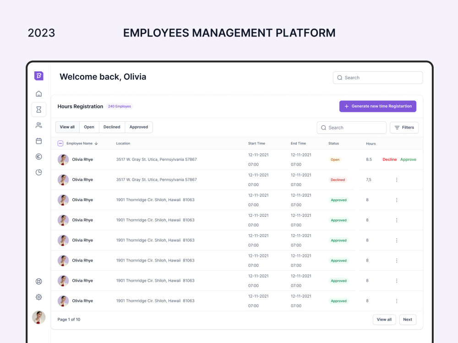This screenshot has height=343, width=458.
Task: Click Olivia Rhye avatar in Declined row
Action: [x=63, y=180]
